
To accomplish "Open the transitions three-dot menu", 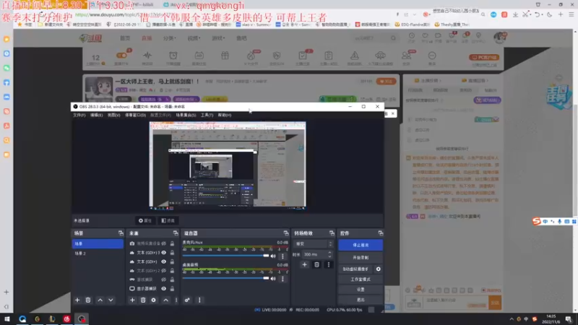I will (x=329, y=264).
